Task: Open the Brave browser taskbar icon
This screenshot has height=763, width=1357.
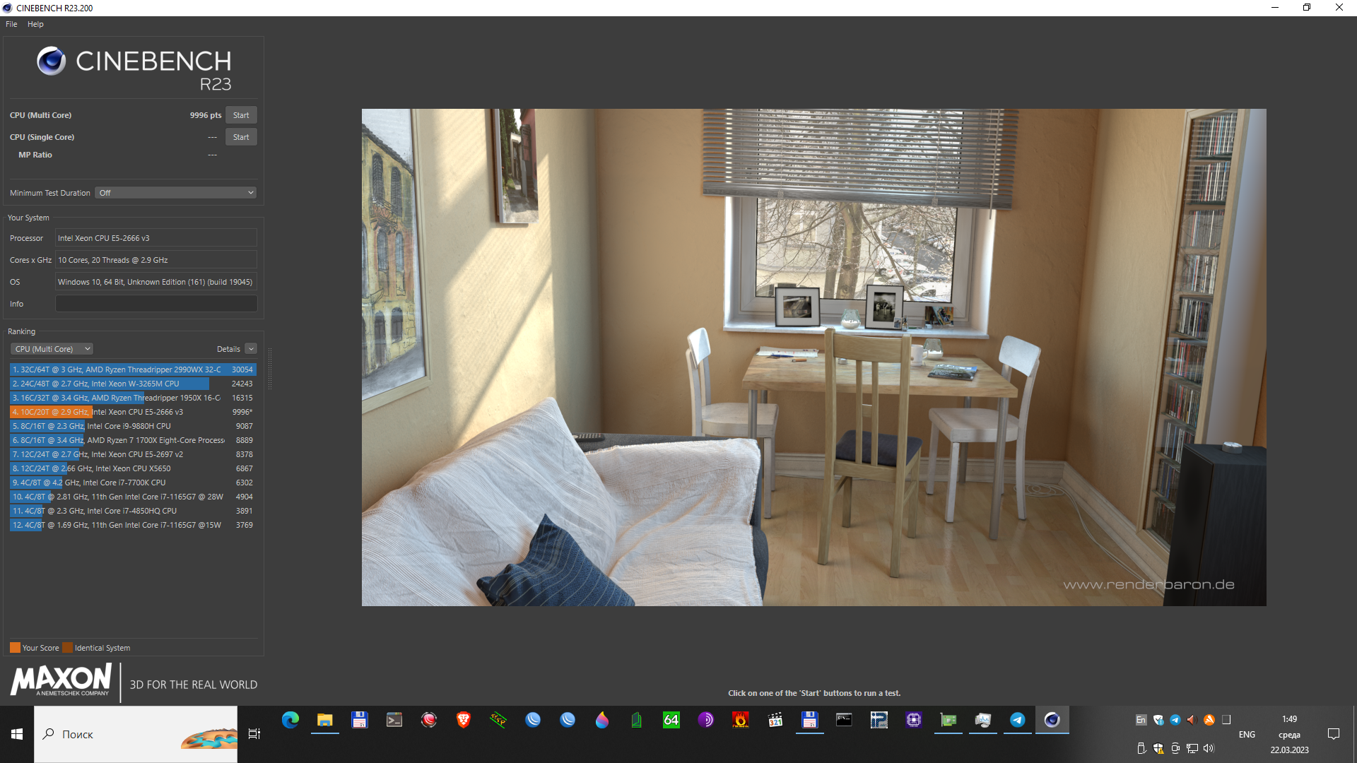Action: [464, 720]
